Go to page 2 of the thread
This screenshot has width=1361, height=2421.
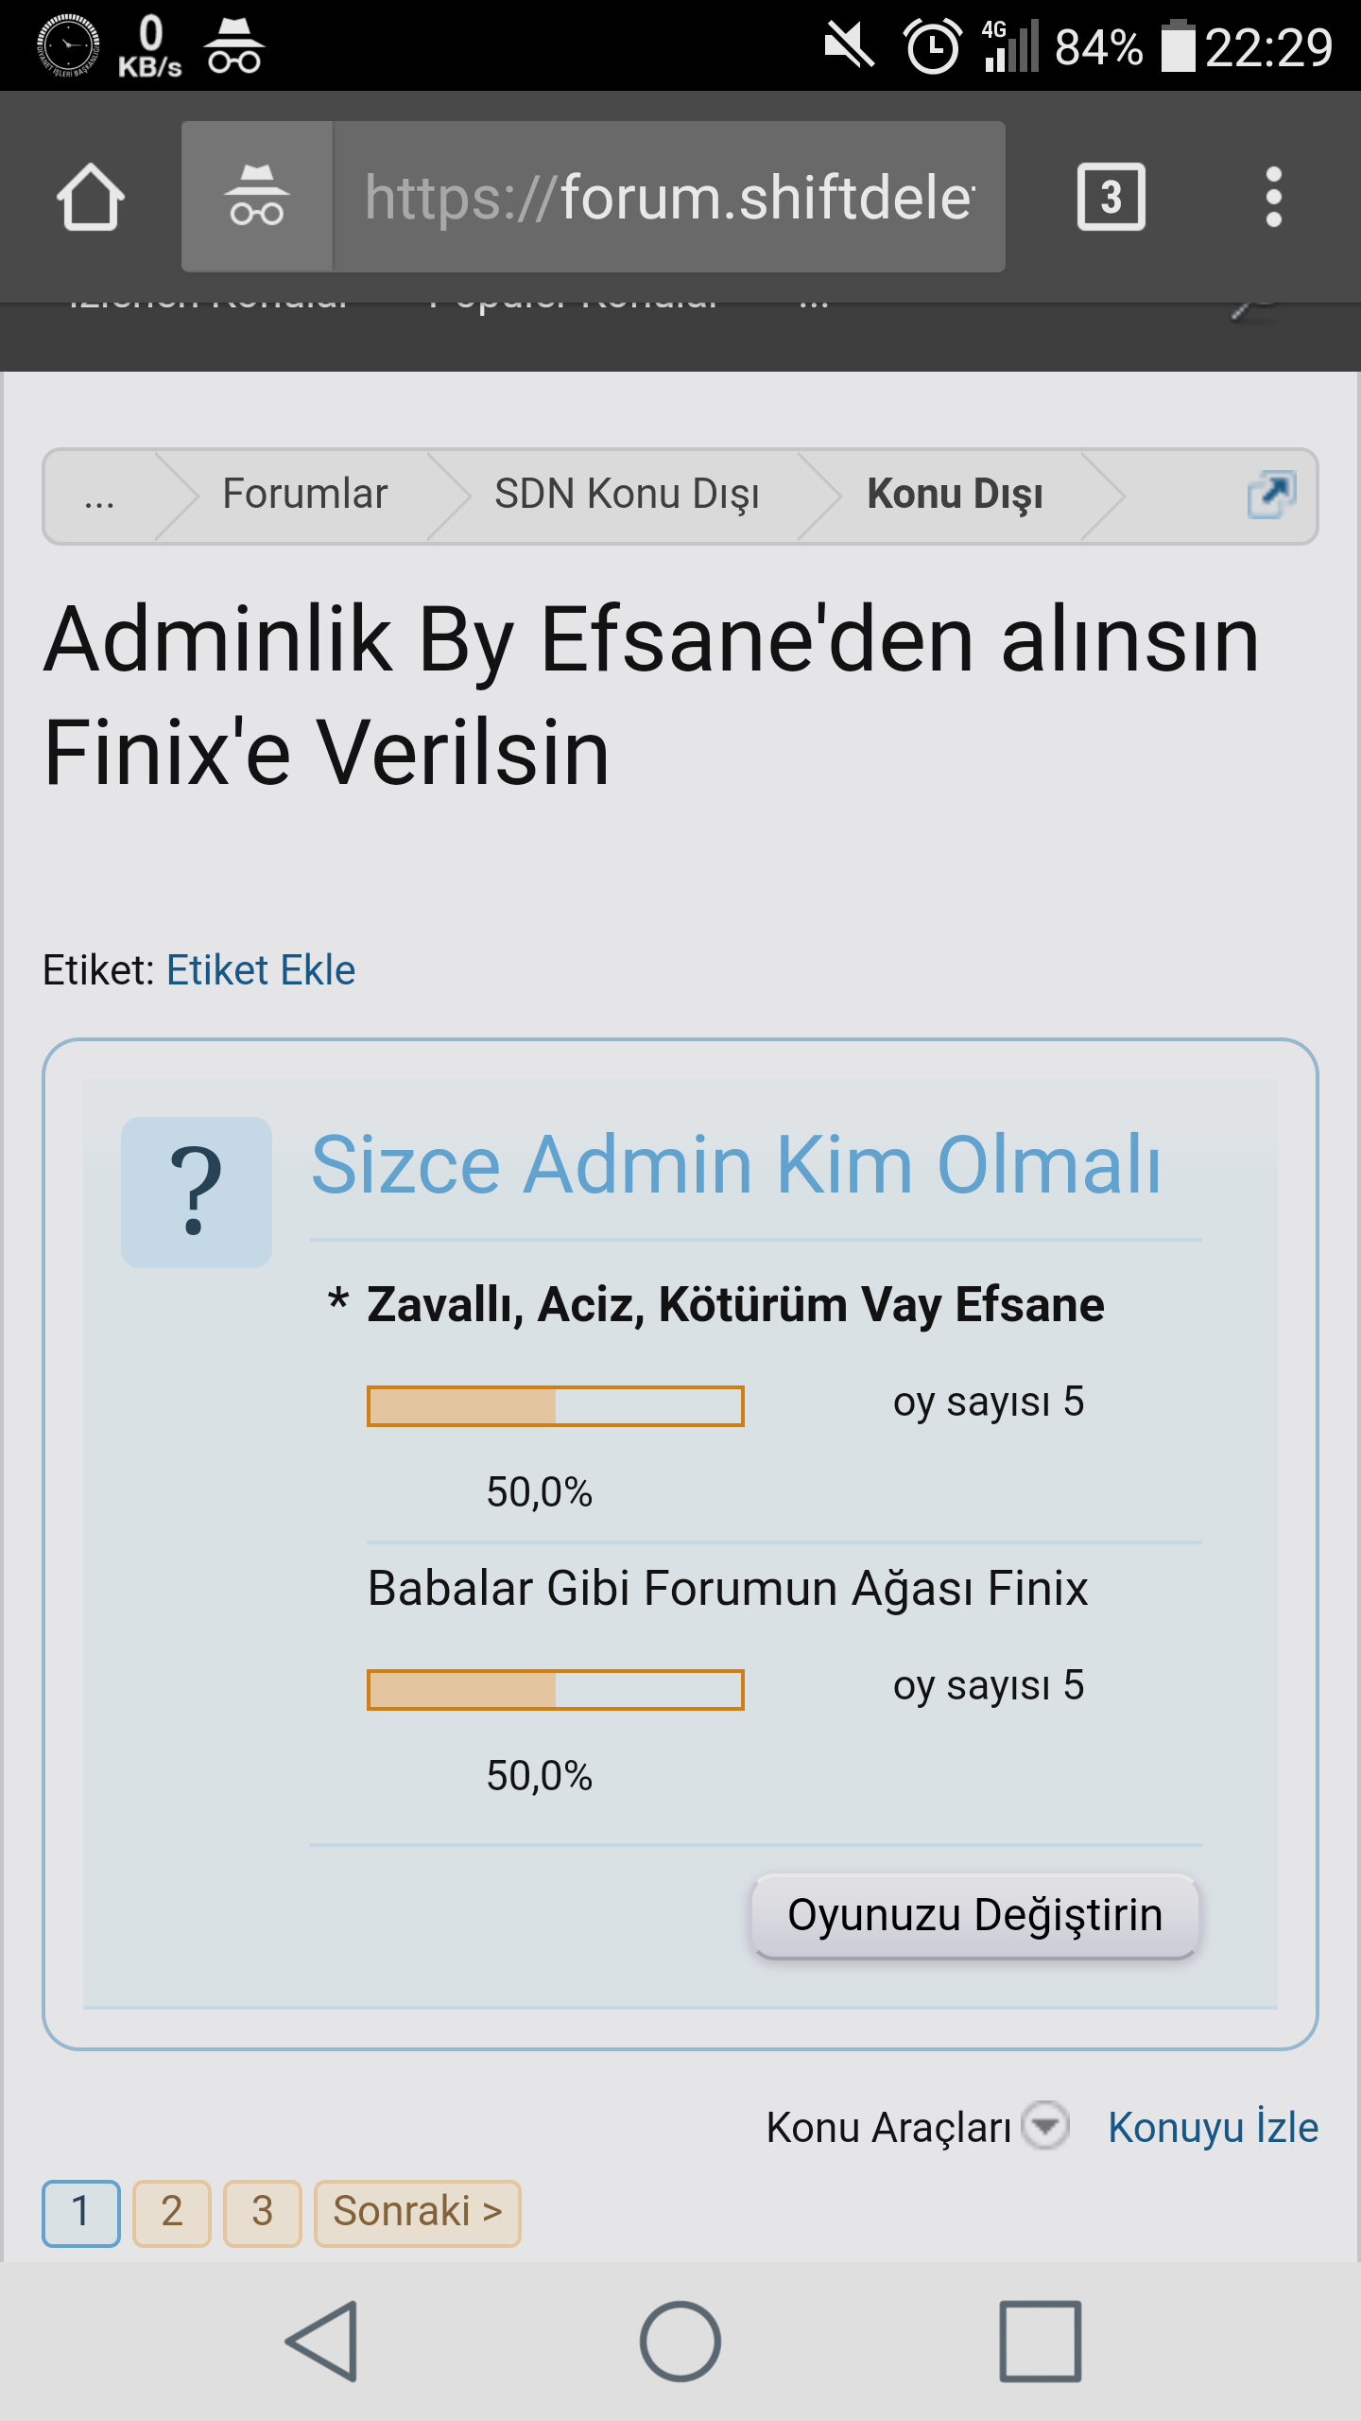coord(172,2212)
